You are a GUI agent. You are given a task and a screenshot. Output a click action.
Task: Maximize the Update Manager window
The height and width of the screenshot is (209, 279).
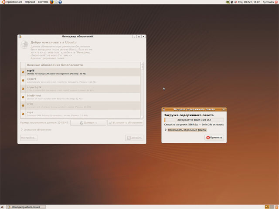tap(139, 37)
